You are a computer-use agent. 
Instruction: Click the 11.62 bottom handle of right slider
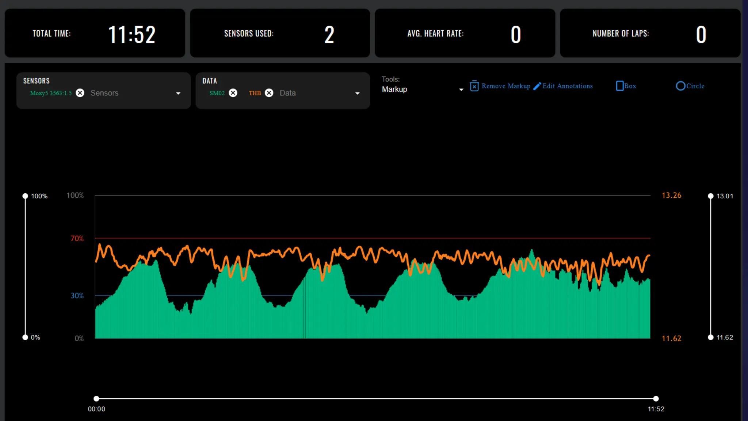710,337
